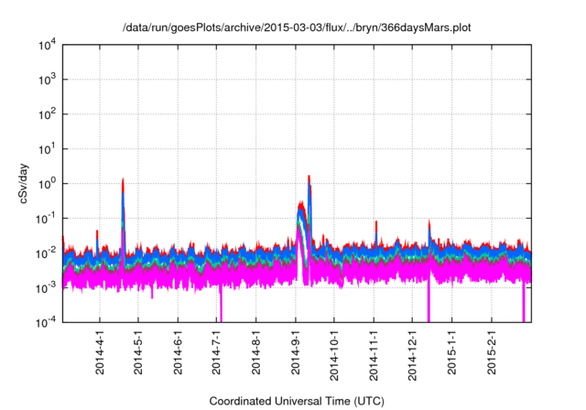
Task: Click the tallest red peak in mid-September 2014
Action: coord(309,178)
